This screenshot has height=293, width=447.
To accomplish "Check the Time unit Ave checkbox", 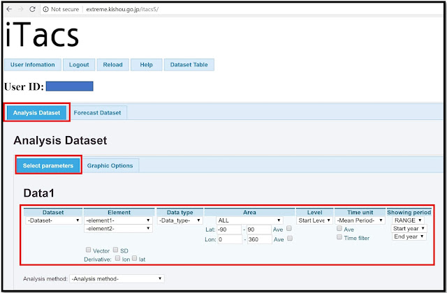I will [339, 228].
